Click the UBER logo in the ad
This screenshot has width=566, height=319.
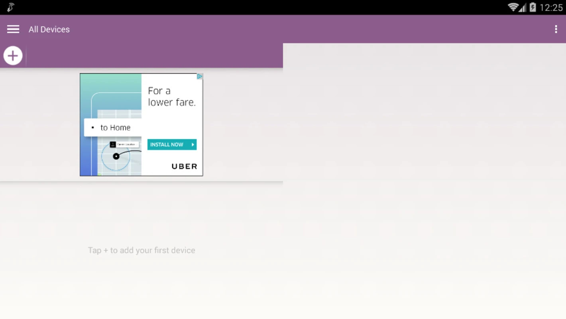point(184,166)
